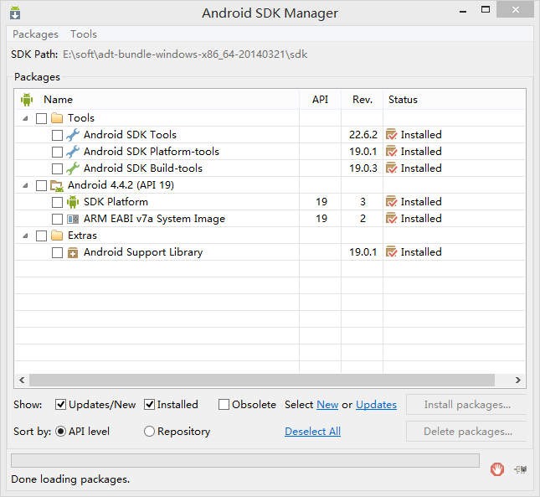Image resolution: width=540 pixels, height=497 pixels.
Task: Click the loading progress bar
Action: (245, 460)
